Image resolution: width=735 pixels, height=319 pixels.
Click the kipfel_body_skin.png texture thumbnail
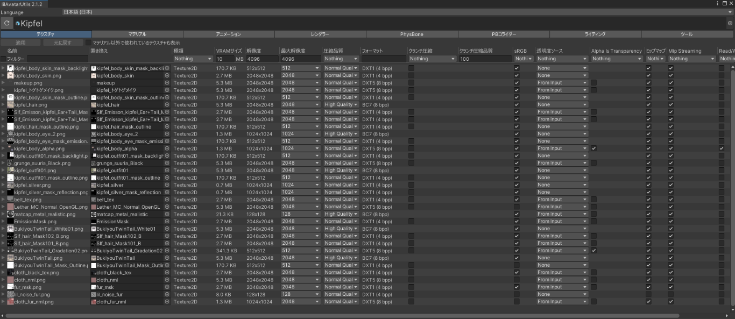pos(10,76)
